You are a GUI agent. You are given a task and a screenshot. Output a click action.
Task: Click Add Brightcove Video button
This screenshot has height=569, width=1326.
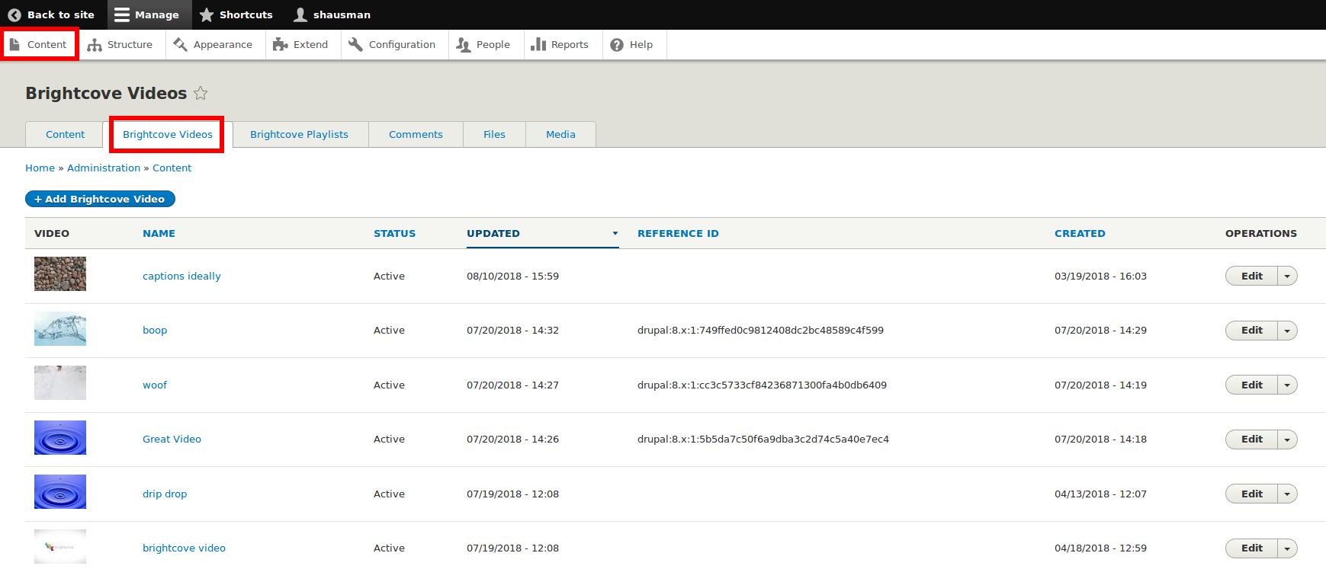pyautogui.click(x=100, y=199)
